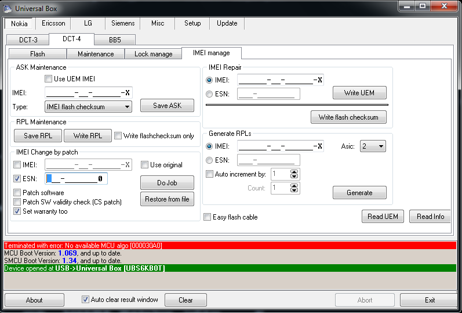Clear the result log window
Viewport: 462px width, 313px height.
(185, 300)
